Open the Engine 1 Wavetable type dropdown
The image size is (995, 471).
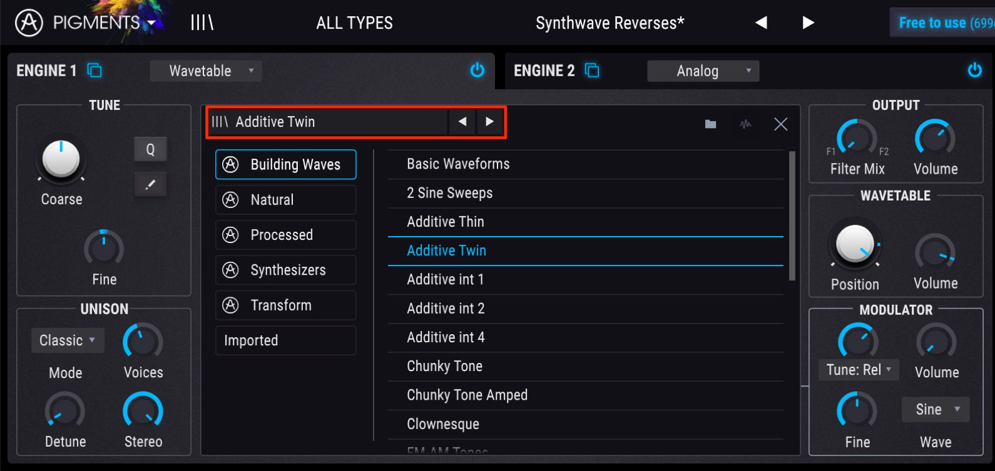coord(206,71)
